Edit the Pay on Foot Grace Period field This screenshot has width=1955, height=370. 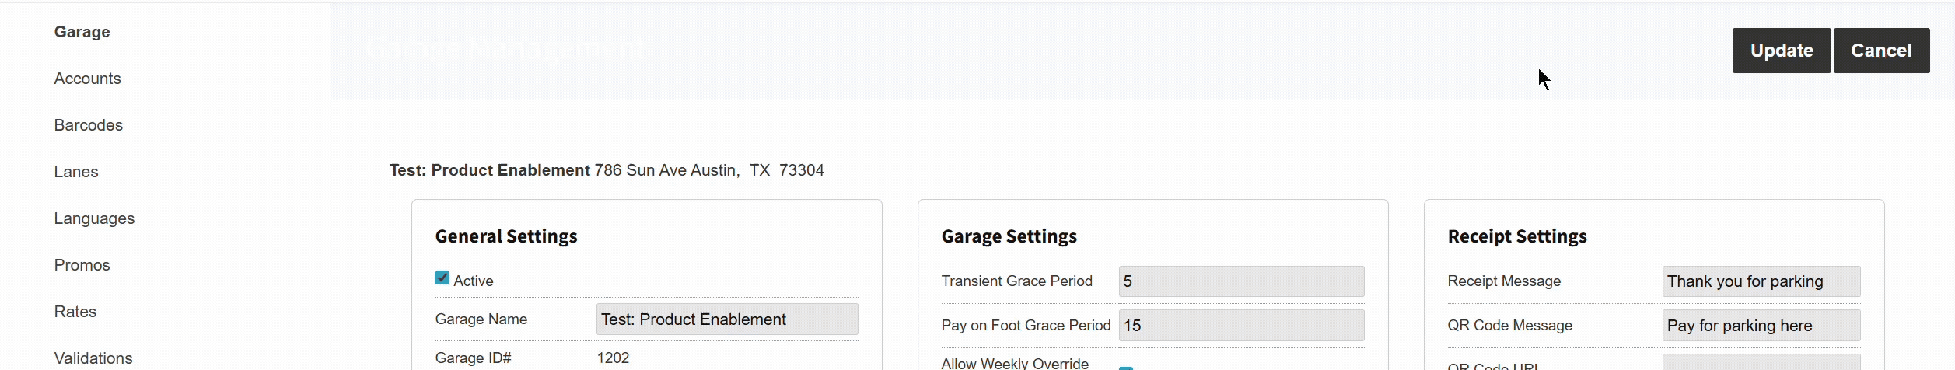pyautogui.click(x=1240, y=326)
